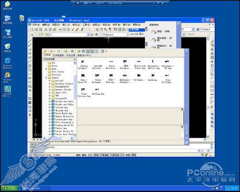Select the Erase tool in modify toolbar
Viewport: 240px width, 192px height.
[212, 41]
